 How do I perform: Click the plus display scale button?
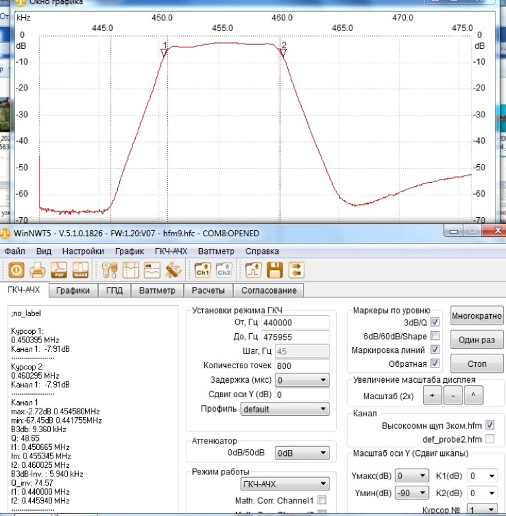(x=432, y=396)
